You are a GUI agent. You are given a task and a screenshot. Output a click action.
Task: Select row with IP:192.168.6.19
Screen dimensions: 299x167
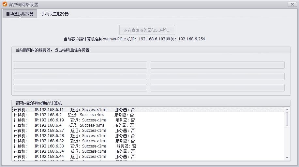(x=148, y=120)
